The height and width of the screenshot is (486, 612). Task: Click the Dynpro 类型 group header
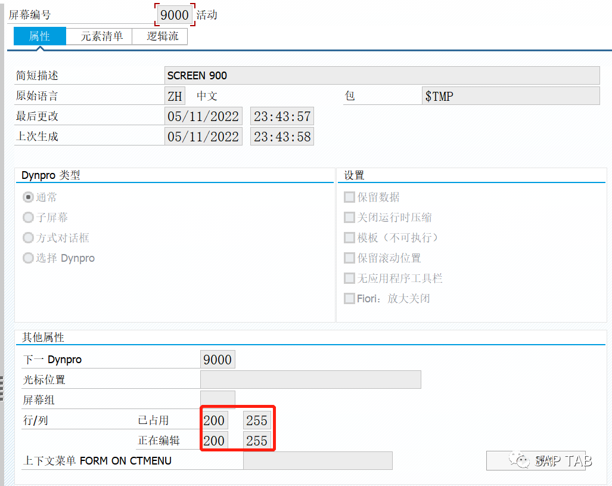pos(51,175)
